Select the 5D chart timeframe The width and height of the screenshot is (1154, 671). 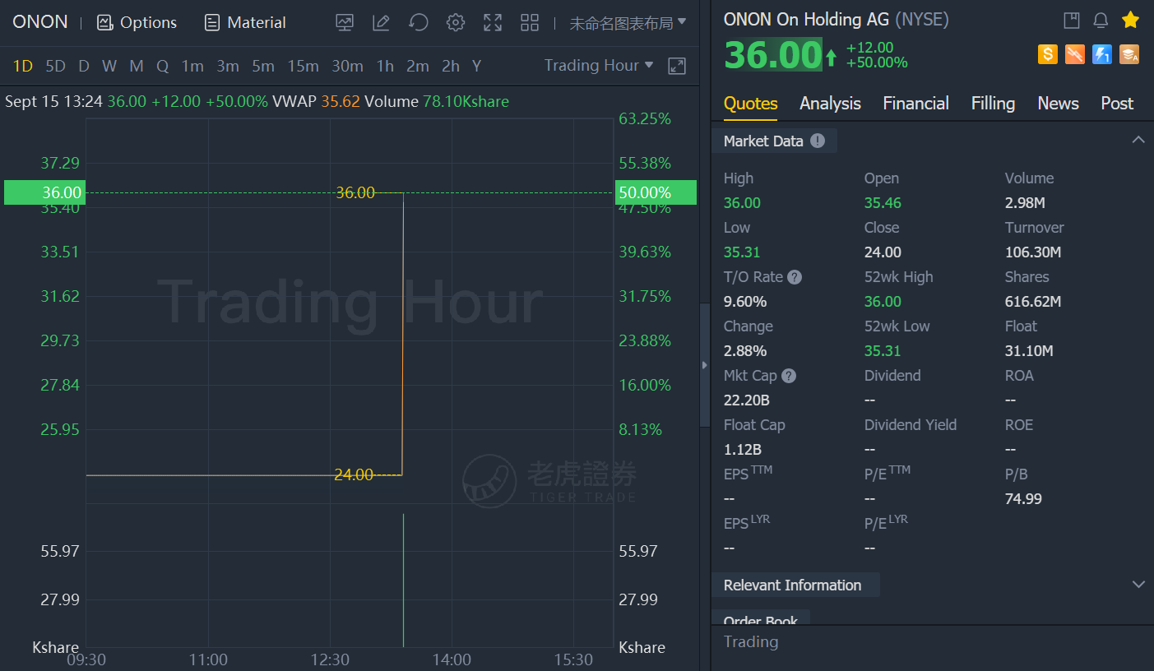(55, 66)
